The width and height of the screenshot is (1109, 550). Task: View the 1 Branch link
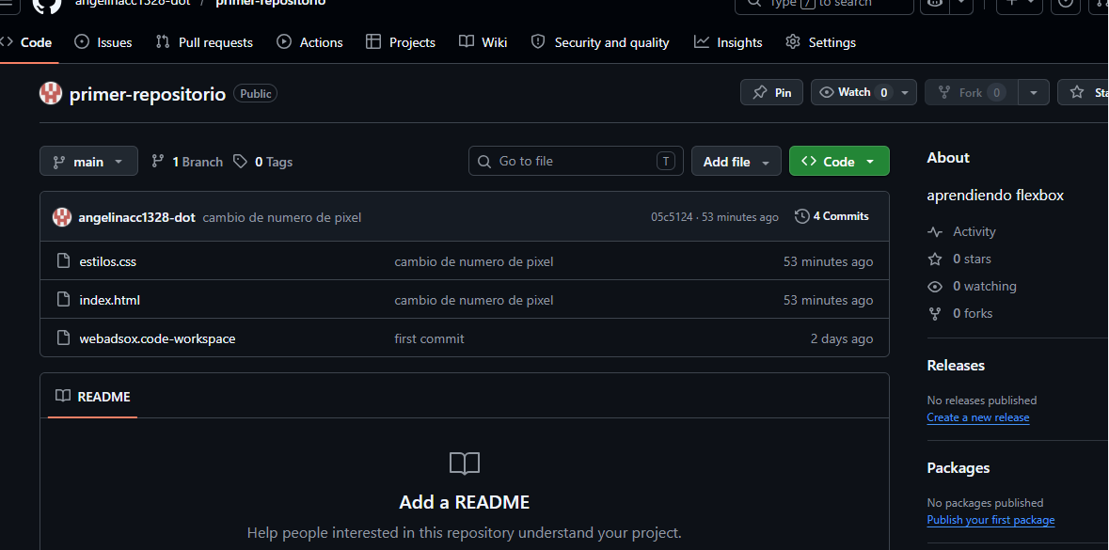187,162
